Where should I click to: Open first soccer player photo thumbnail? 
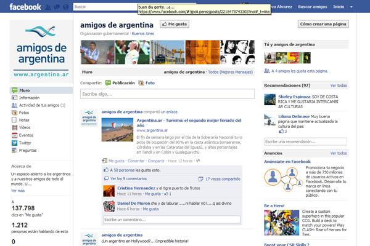pyautogui.click(x=97, y=52)
